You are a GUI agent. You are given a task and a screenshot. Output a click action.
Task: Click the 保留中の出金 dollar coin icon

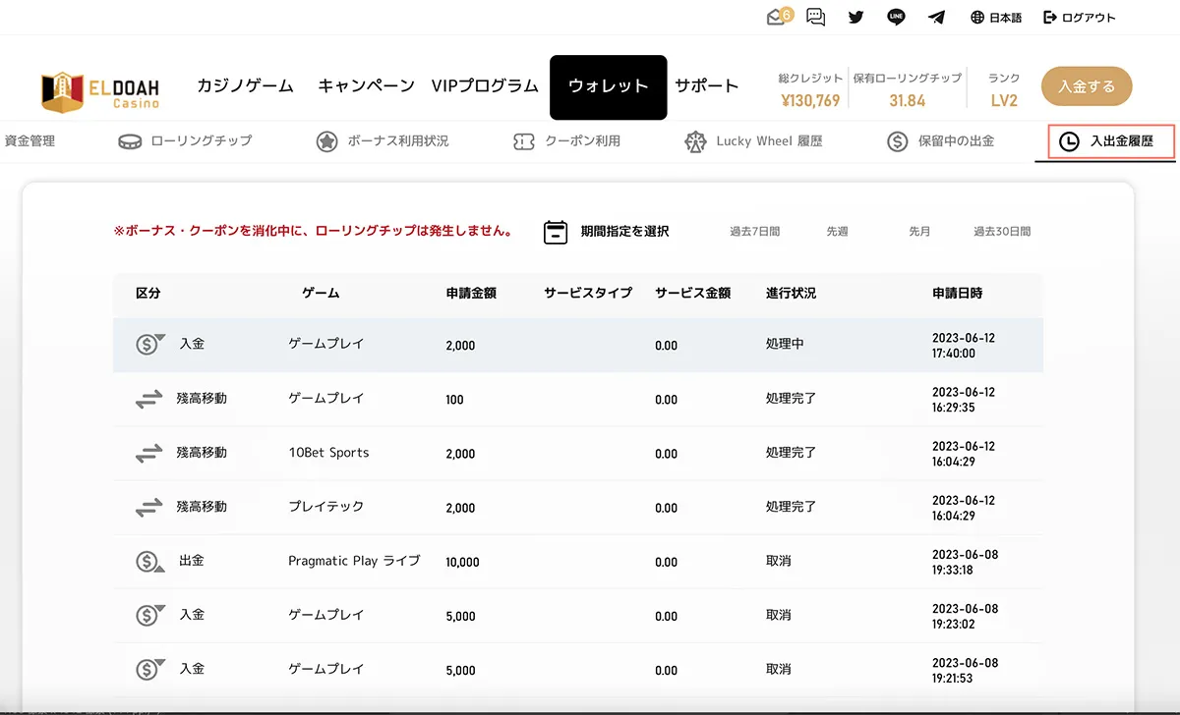[897, 141]
